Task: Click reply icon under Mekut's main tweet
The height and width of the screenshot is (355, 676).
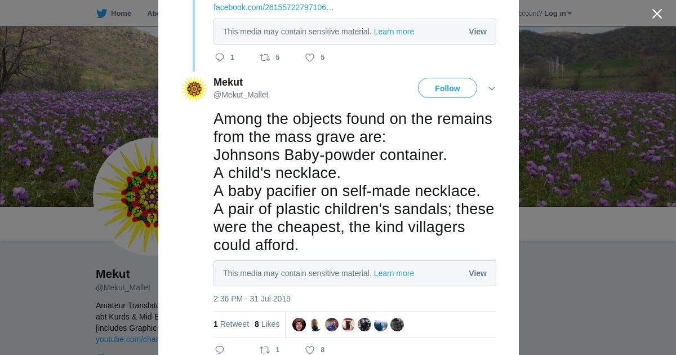Action: click(220, 350)
